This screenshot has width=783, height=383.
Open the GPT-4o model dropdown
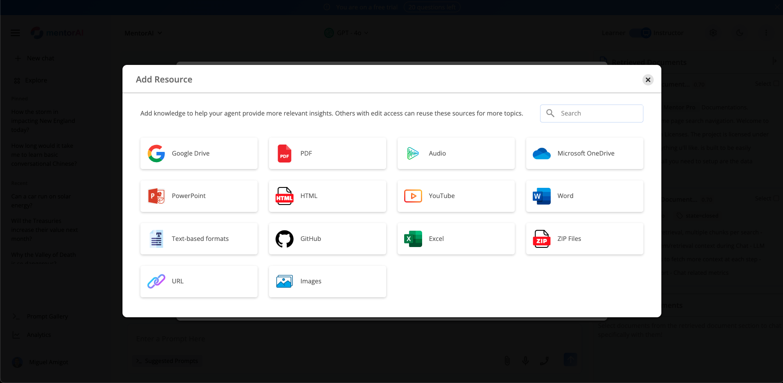[x=346, y=33]
